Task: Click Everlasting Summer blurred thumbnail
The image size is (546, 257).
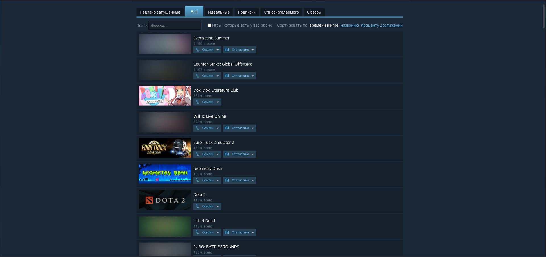Action: point(165,44)
